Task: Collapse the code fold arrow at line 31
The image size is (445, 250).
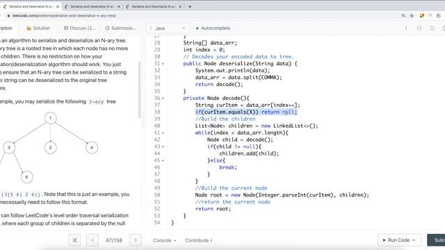Action: click(x=163, y=64)
